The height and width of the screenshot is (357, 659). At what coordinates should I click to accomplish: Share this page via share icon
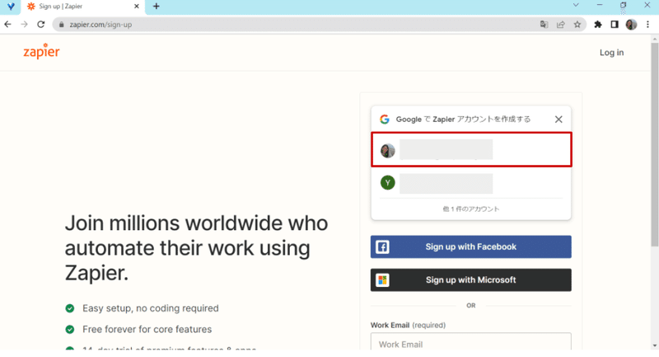tap(561, 25)
